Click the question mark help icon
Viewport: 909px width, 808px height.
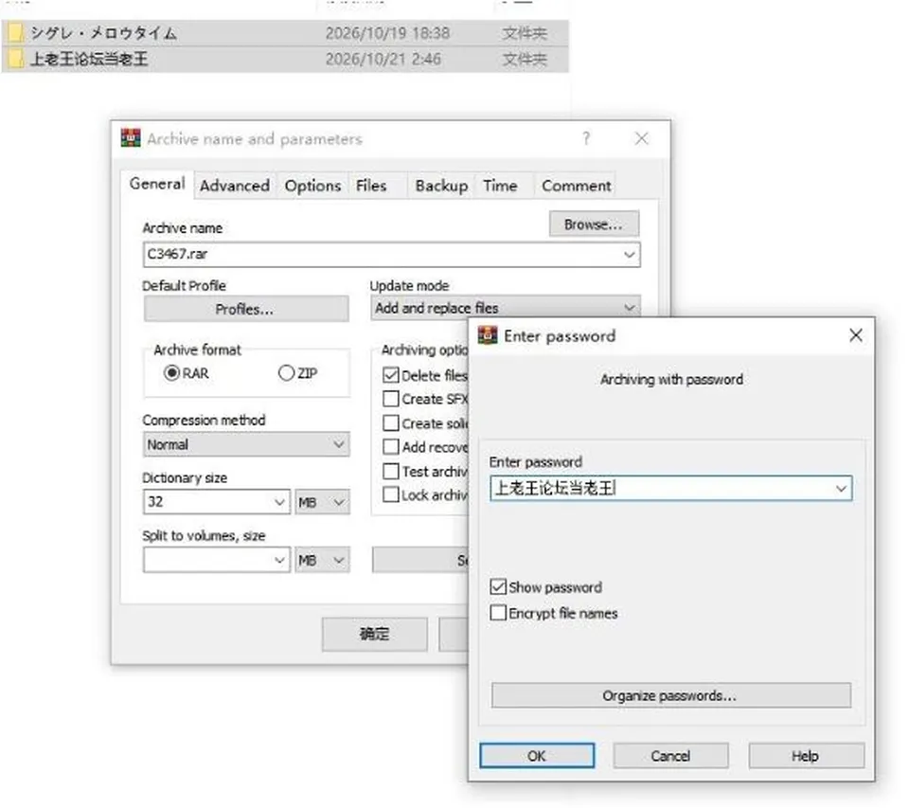(586, 138)
